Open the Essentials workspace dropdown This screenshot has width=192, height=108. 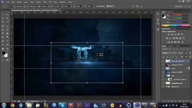(182, 6)
